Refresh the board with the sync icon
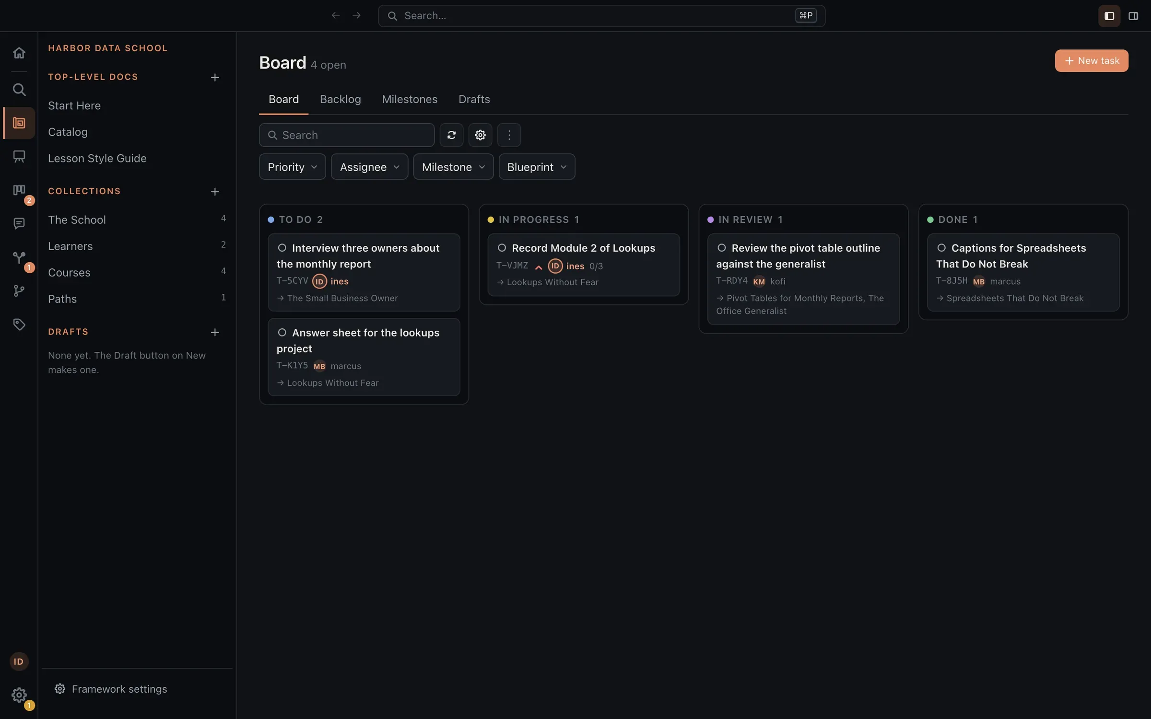Image resolution: width=1151 pixels, height=719 pixels. [451, 135]
